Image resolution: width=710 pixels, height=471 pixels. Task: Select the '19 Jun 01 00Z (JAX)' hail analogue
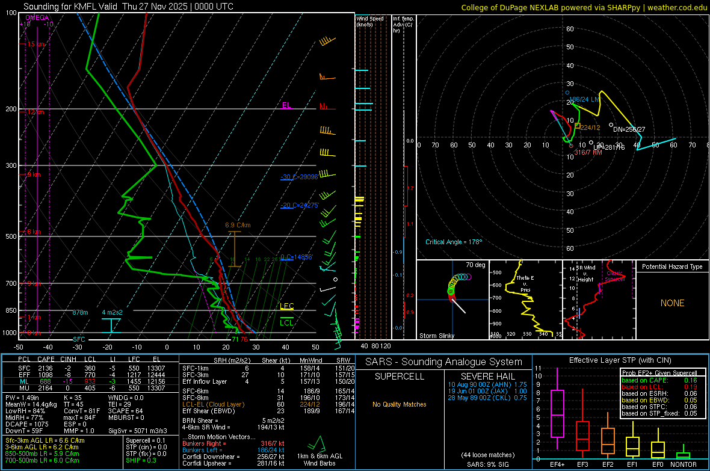487,391
